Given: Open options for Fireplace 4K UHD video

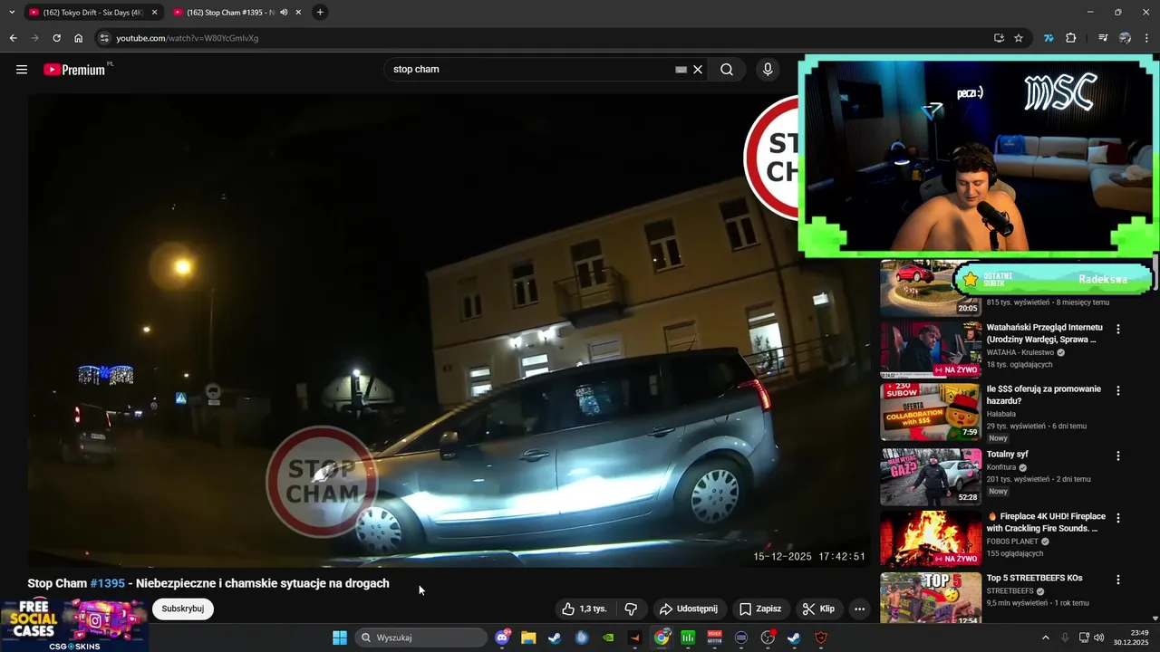Looking at the screenshot, I should (1118, 518).
